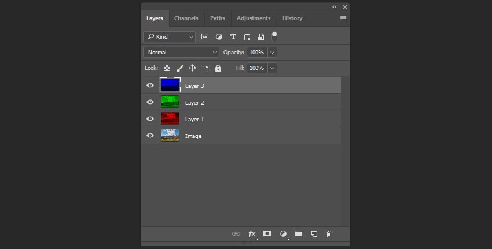Open the History tab
Screen dimensions: 492x249
coord(292,18)
